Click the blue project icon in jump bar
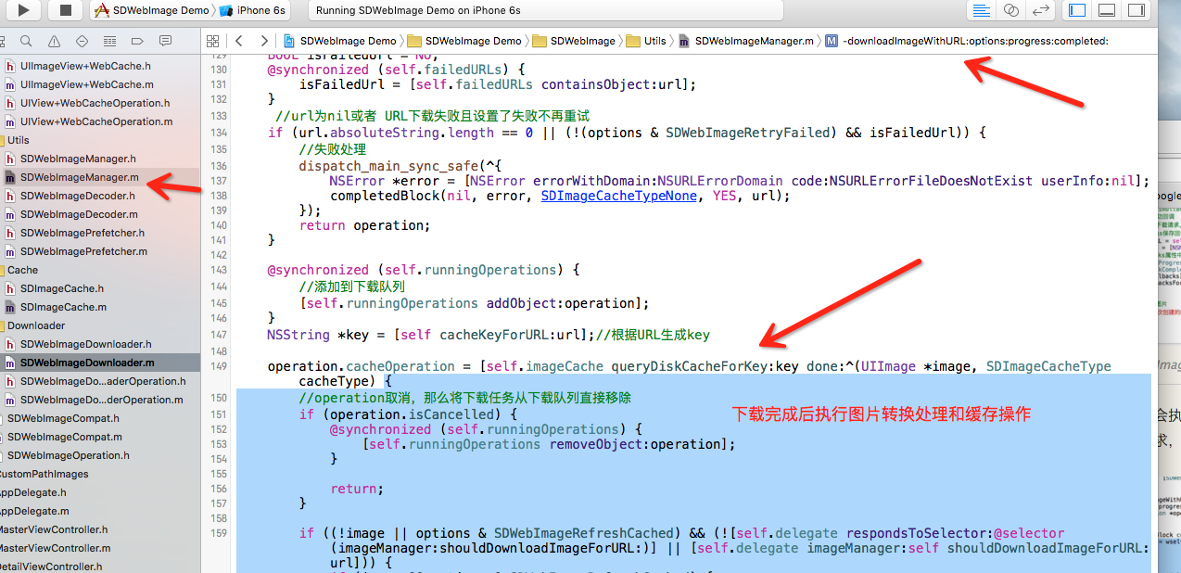The image size is (1181, 573). pos(289,41)
